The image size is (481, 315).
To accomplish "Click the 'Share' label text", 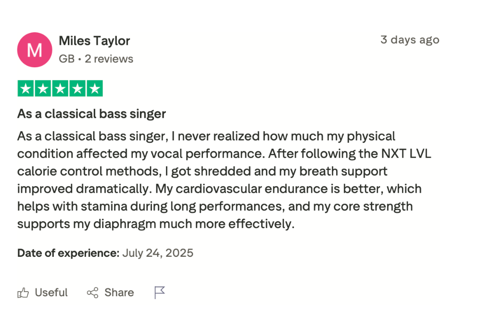I will [119, 292].
